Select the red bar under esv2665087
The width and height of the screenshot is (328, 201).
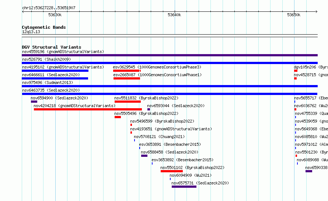pos(127,78)
